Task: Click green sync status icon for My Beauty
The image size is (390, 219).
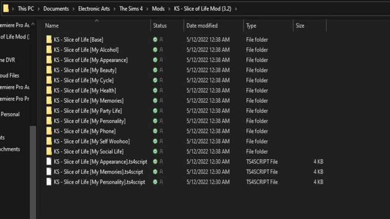Action: 155,70
